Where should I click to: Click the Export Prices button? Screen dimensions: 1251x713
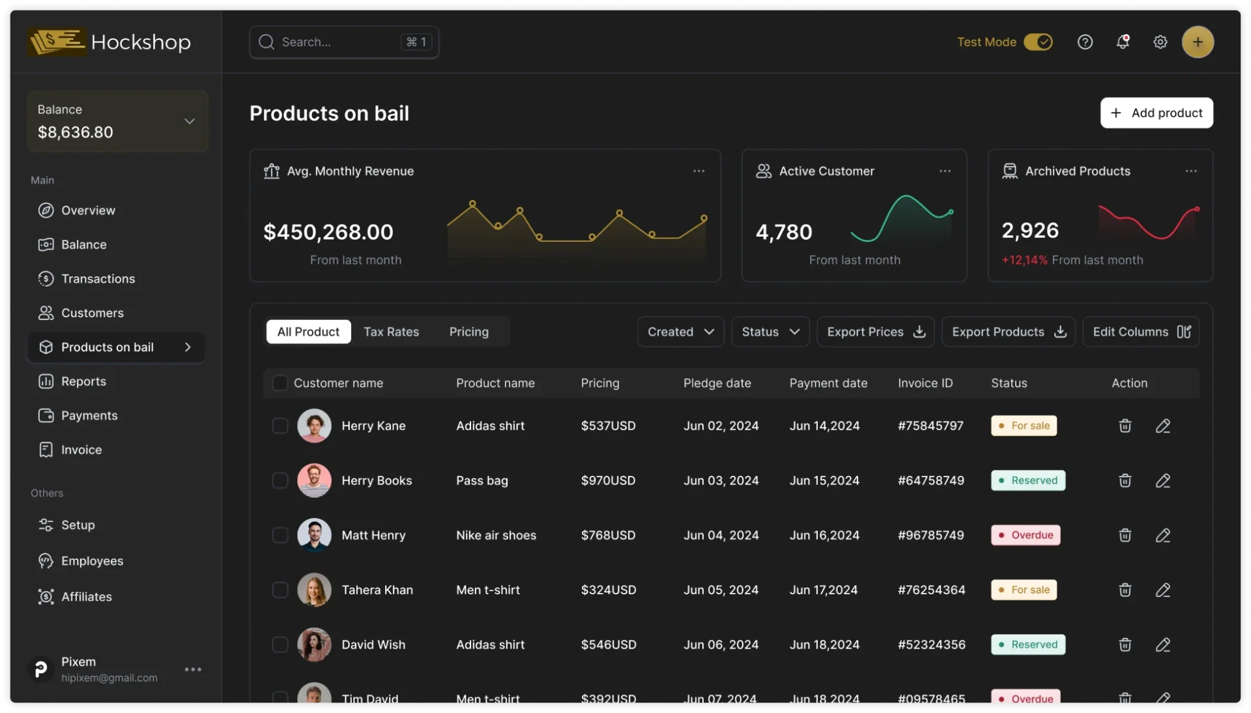875,332
